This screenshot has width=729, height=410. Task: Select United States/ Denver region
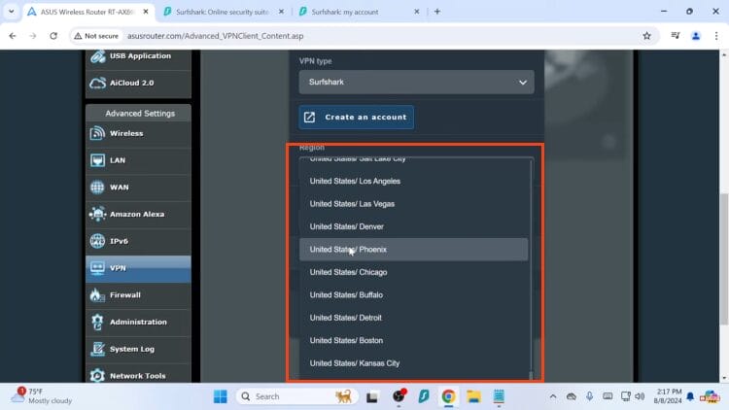[413, 226]
